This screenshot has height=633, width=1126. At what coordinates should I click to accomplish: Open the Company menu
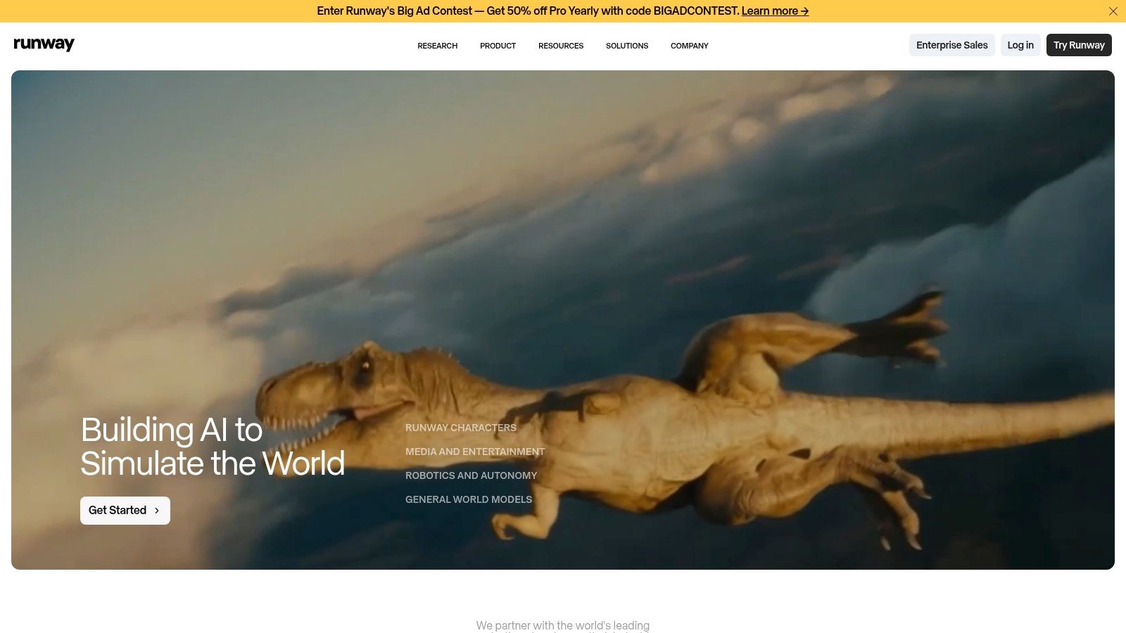tap(689, 46)
